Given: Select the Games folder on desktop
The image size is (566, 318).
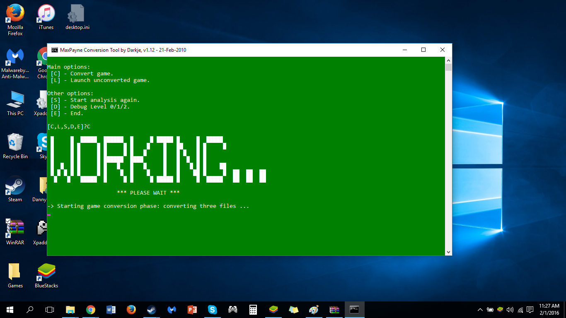Looking at the screenshot, I should (15, 276).
